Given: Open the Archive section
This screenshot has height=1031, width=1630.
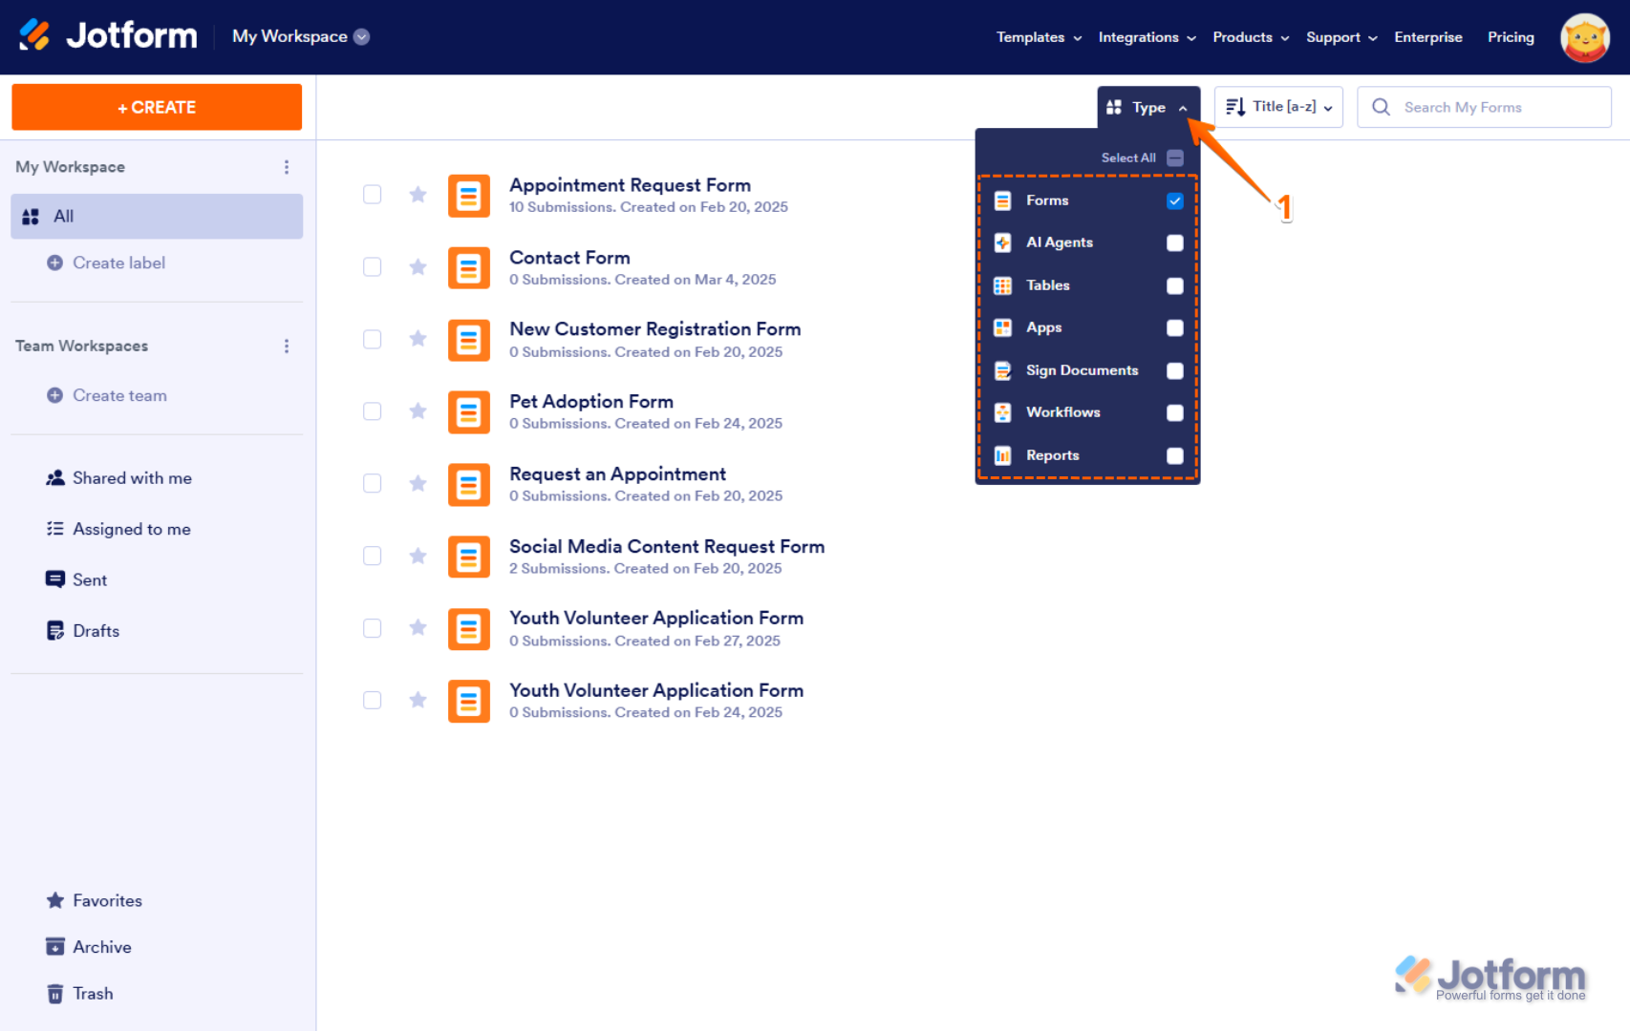Looking at the screenshot, I should coord(101,946).
